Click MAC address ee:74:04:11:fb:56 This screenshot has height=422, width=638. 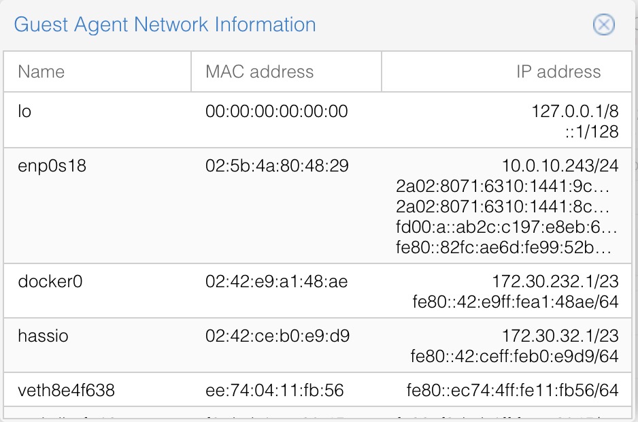pyautogui.click(x=275, y=390)
